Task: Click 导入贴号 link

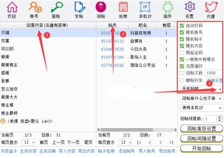Action: pyautogui.click(x=147, y=151)
